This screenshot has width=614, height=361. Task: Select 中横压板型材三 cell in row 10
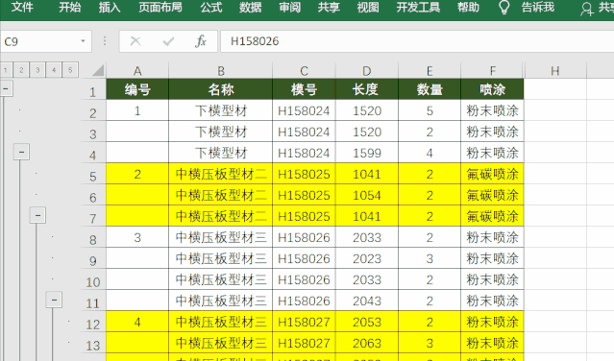tap(221, 279)
